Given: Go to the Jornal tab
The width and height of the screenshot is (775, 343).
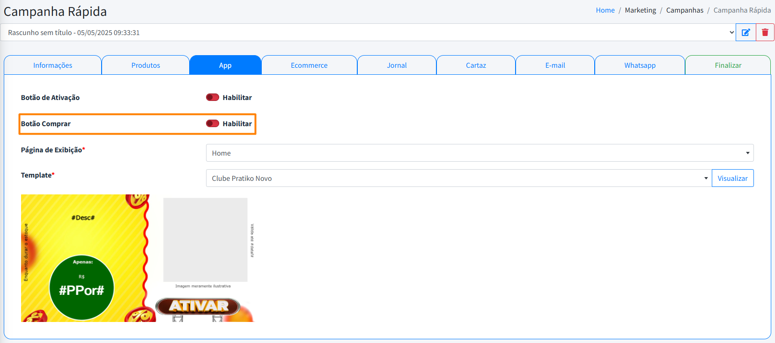Looking at the screenshot, I should click(397, 65).
